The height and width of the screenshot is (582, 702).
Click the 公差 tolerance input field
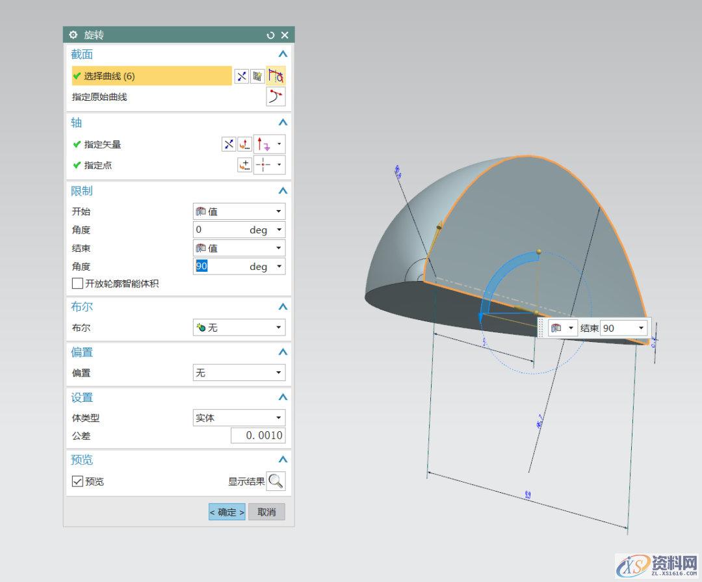click(257, 436)
